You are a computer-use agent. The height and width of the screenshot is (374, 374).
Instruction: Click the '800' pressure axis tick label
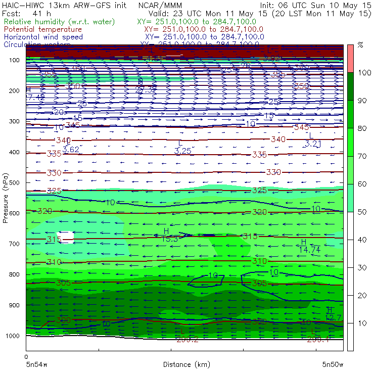(14, 274)
